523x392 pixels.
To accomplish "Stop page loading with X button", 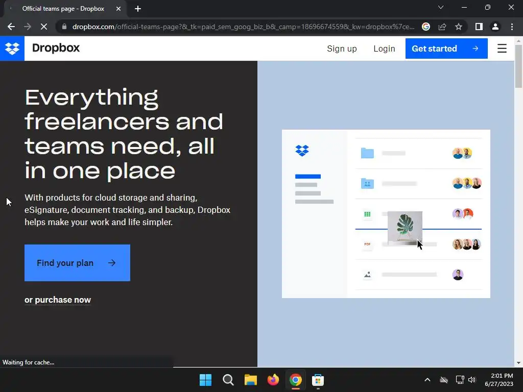I will pyautogui.click(x=44, y=27).
